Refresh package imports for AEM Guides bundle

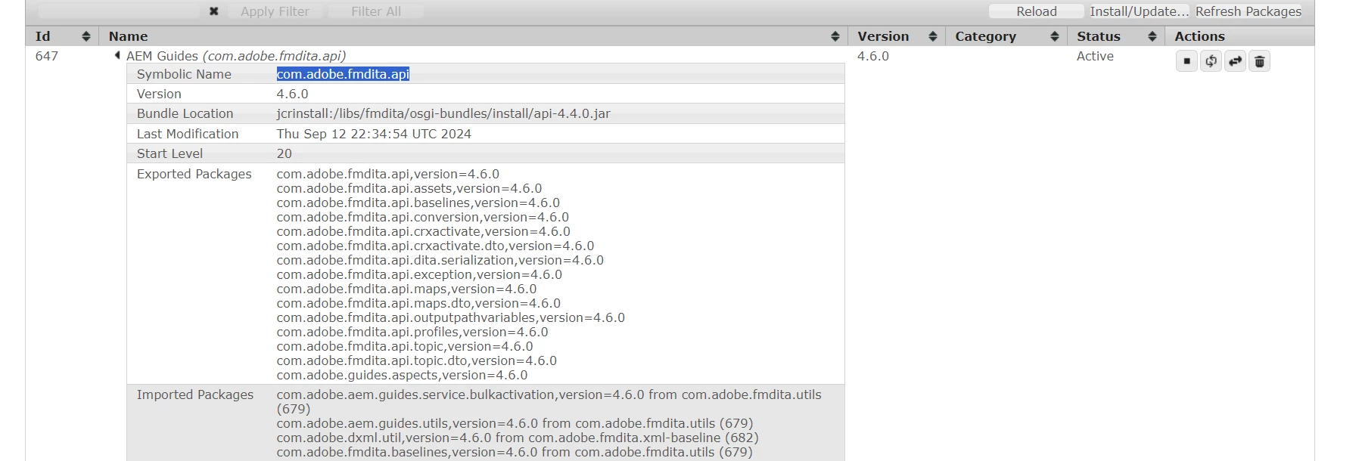(1211, 61)
